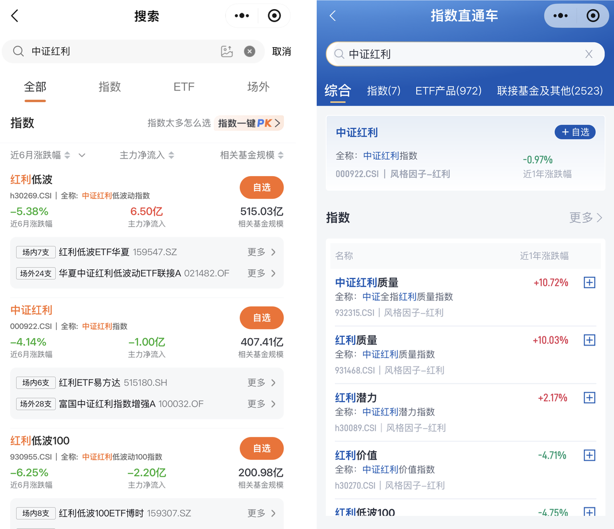Viewport: 614px width, 529px height.
Task: Add 红利潜力 with plus icon
Action: [x=590, y=398]
